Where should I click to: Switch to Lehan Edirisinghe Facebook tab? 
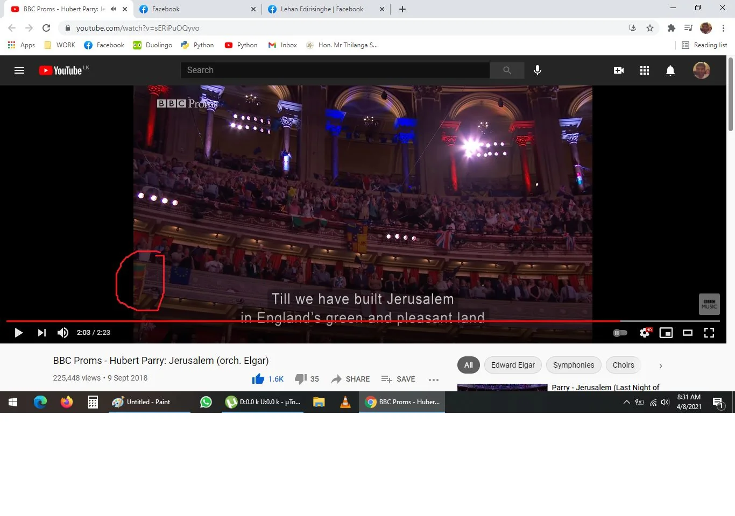coord(326,9)
